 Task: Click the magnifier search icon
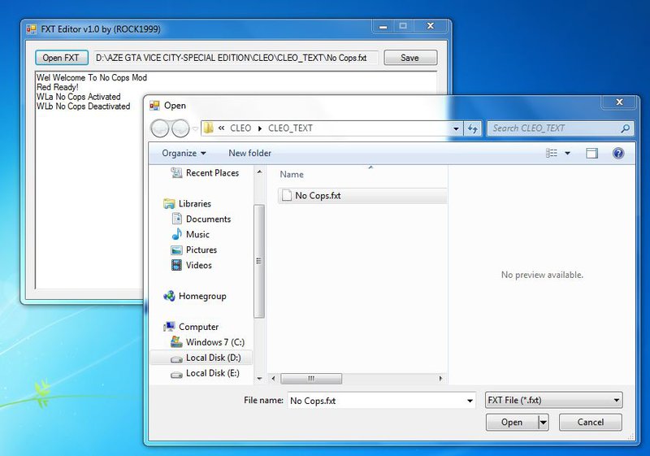[x=625, y=128]
